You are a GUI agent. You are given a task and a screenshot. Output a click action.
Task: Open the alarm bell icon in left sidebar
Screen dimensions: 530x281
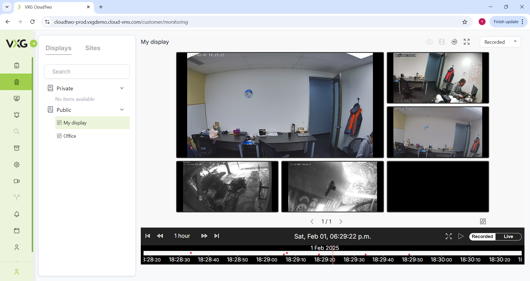pos(17,115)
